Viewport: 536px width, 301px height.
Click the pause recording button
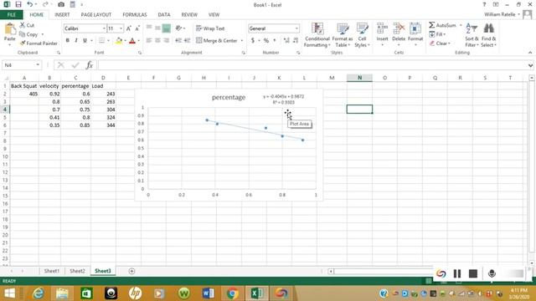(x=457, y=273)
